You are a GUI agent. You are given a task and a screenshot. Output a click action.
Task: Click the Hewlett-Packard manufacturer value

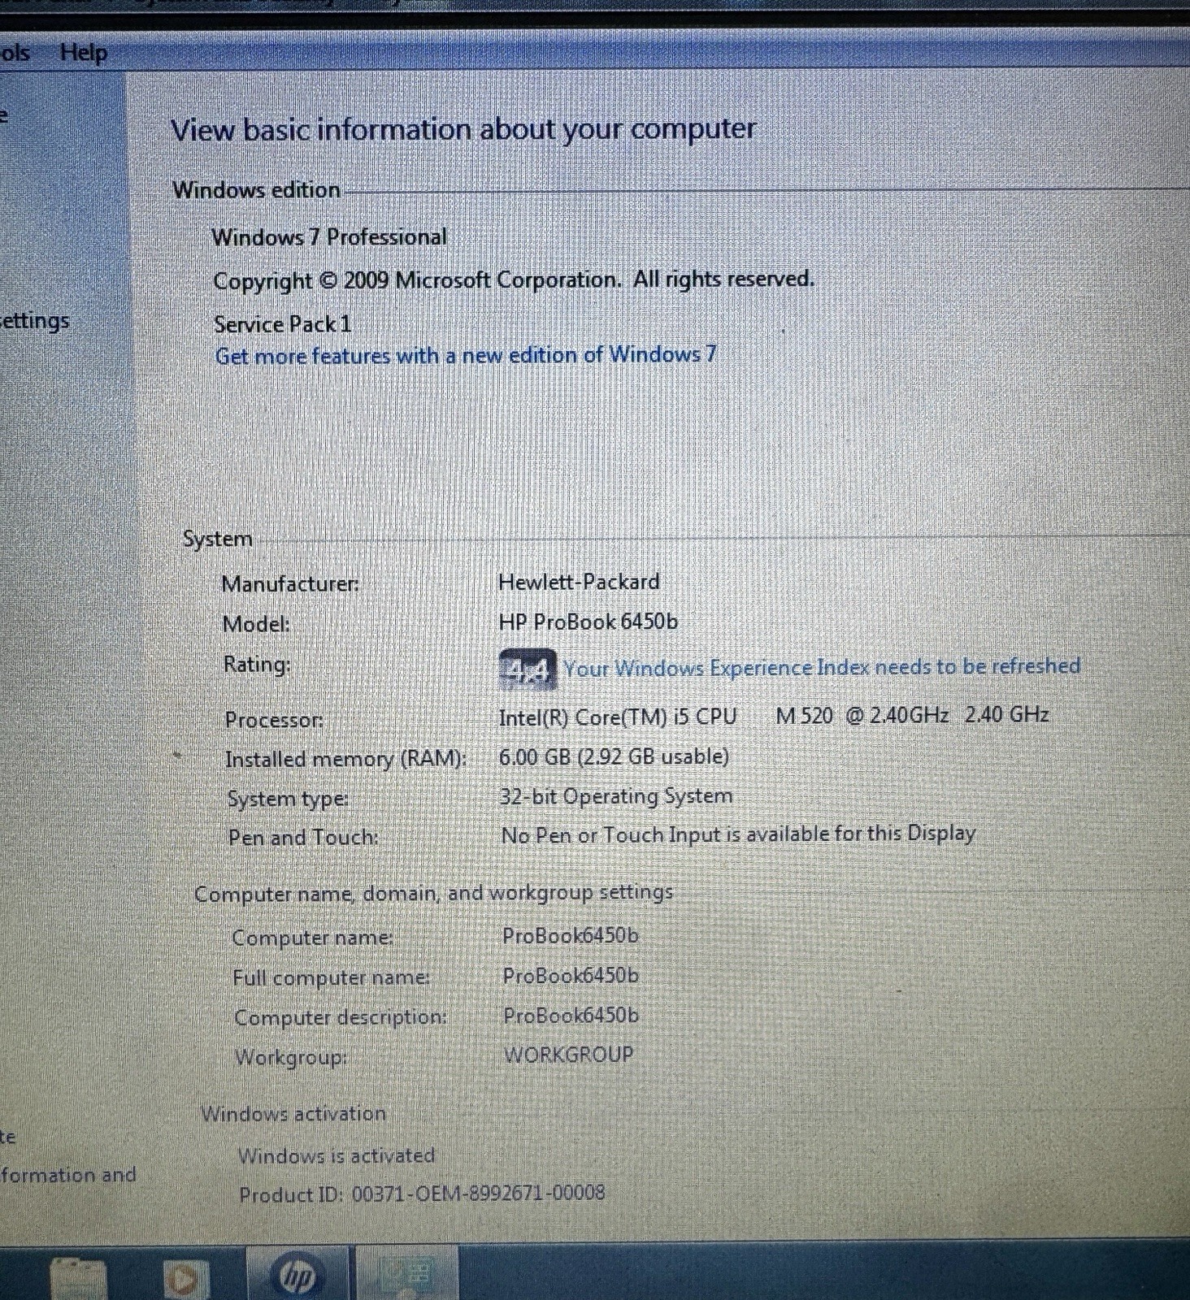tap(579, 582)
